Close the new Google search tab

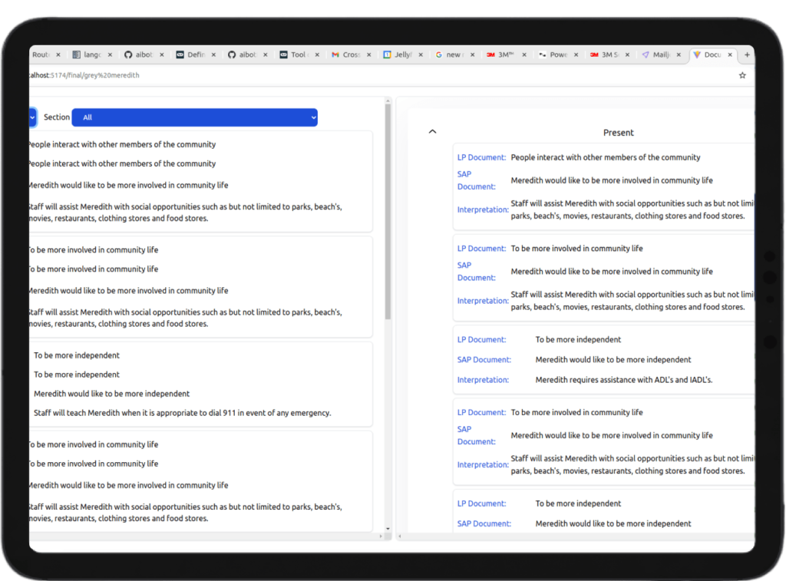(x=472, y=54)
